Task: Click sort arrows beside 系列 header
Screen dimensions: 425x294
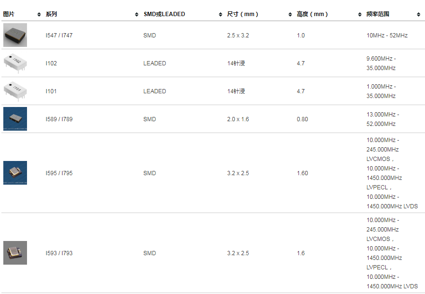Action: [x=136, y=15]
